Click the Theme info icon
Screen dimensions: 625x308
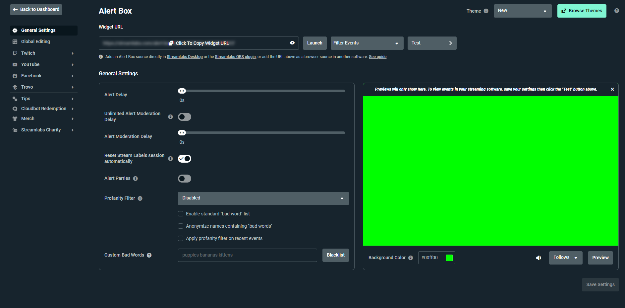coord(486,11)
